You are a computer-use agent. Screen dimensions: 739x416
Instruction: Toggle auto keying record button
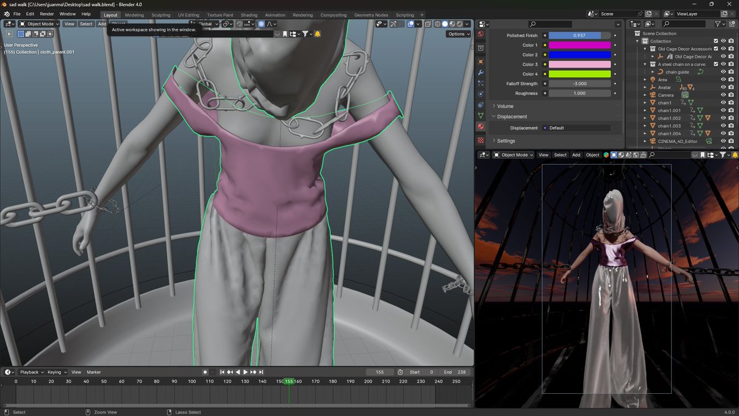[x=205, y=372]
